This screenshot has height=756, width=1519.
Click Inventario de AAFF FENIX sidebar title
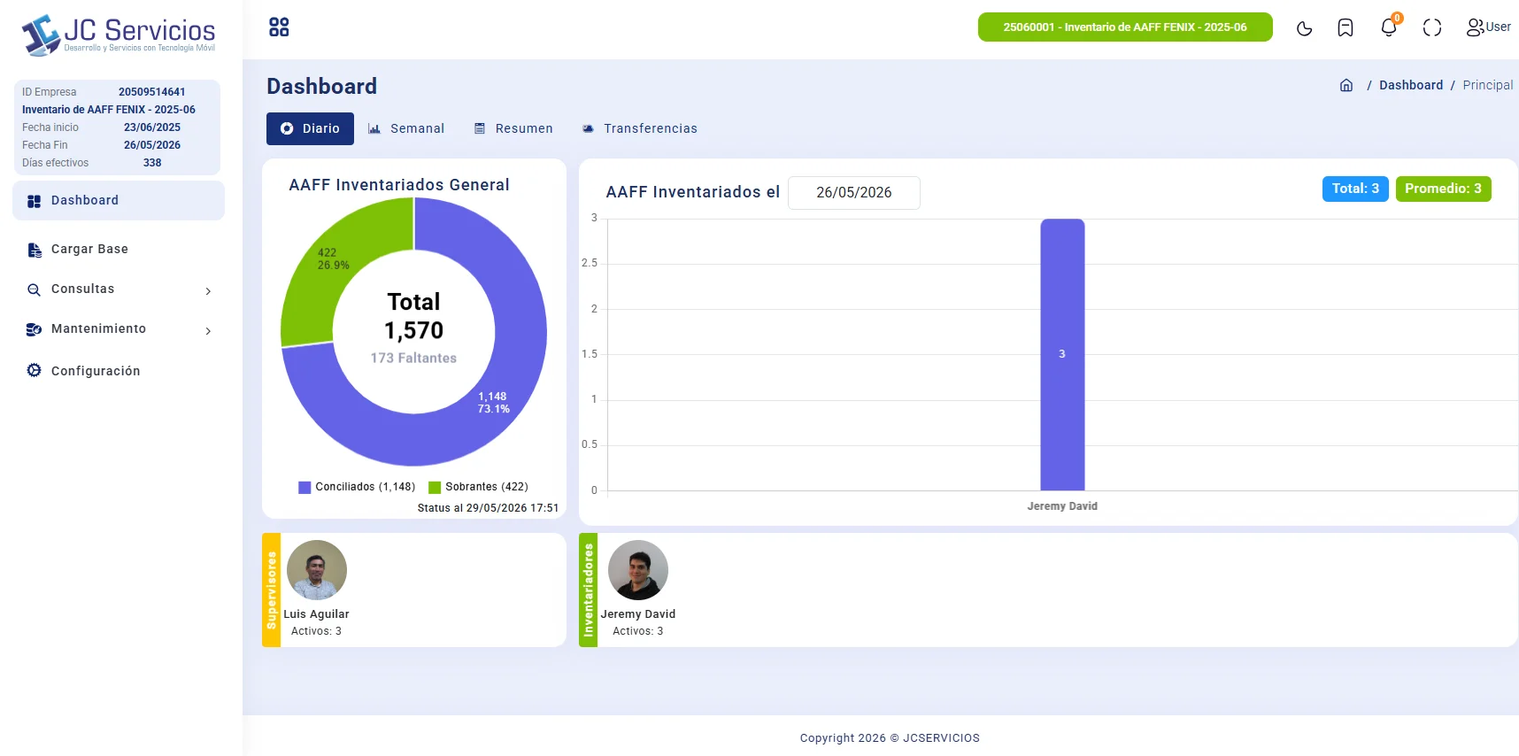109,110
